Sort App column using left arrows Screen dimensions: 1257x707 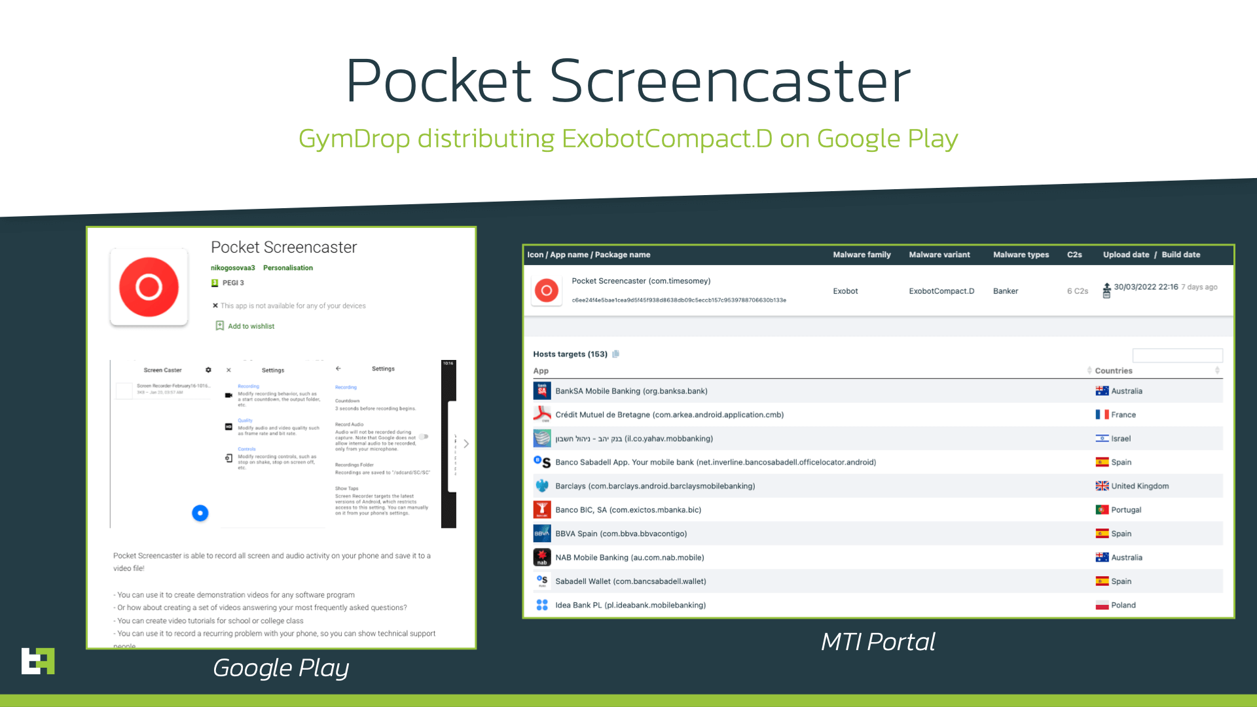point(1089,371)
